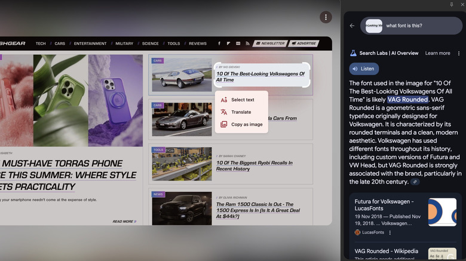Pin the side panel
The image size is (466, 261).
click(452, 4)
